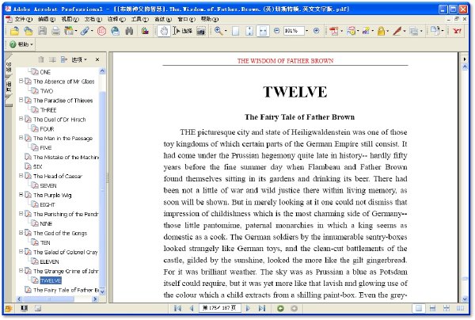The height and width of the screenshot is (320, 475).
Task: Click the Snapshot camera tool
Action: 201,31
